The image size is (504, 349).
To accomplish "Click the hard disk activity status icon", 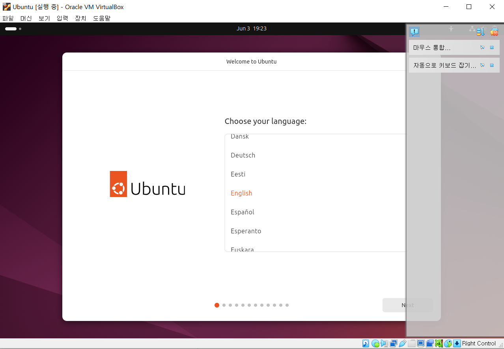I will (x=366, y=343).
